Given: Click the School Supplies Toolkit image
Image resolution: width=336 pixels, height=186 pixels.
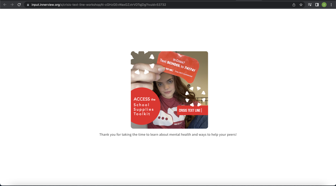Looking at the screenshot, I should [169, 90].
